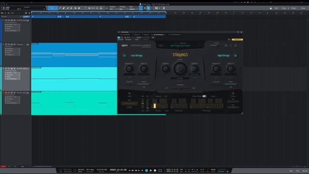Image resolution: width=309 pixels, height=174 pixels.
Task: Switch to the Song page
Action: click(284, 8)
